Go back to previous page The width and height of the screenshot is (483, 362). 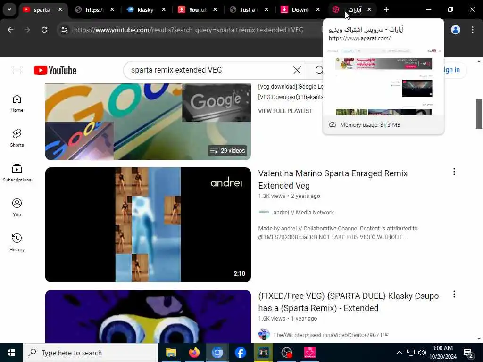pos(10,30)
